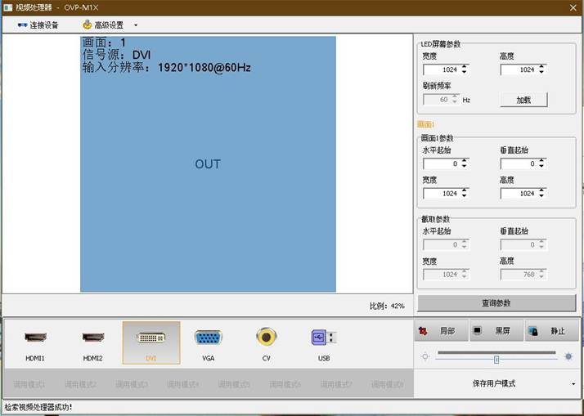
Task: Switch input to the DVI source
Action: (150, 342)
